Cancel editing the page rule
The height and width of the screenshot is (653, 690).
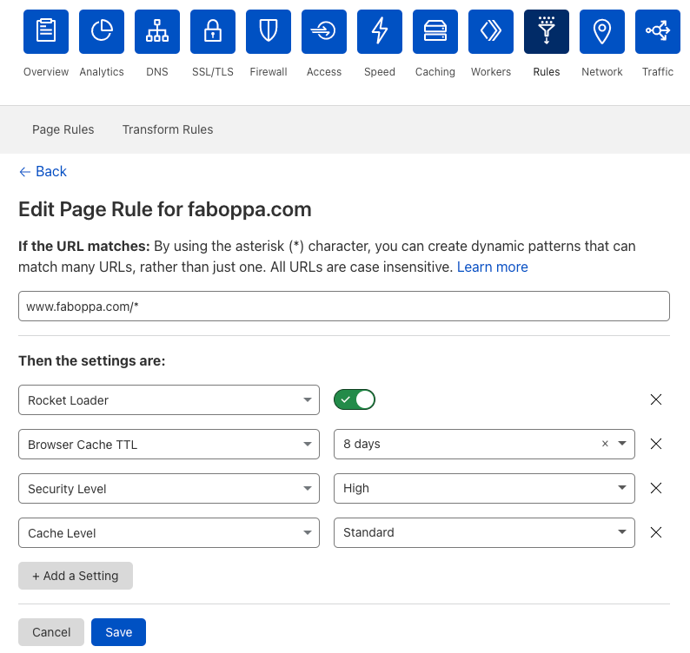click(51, 632)
